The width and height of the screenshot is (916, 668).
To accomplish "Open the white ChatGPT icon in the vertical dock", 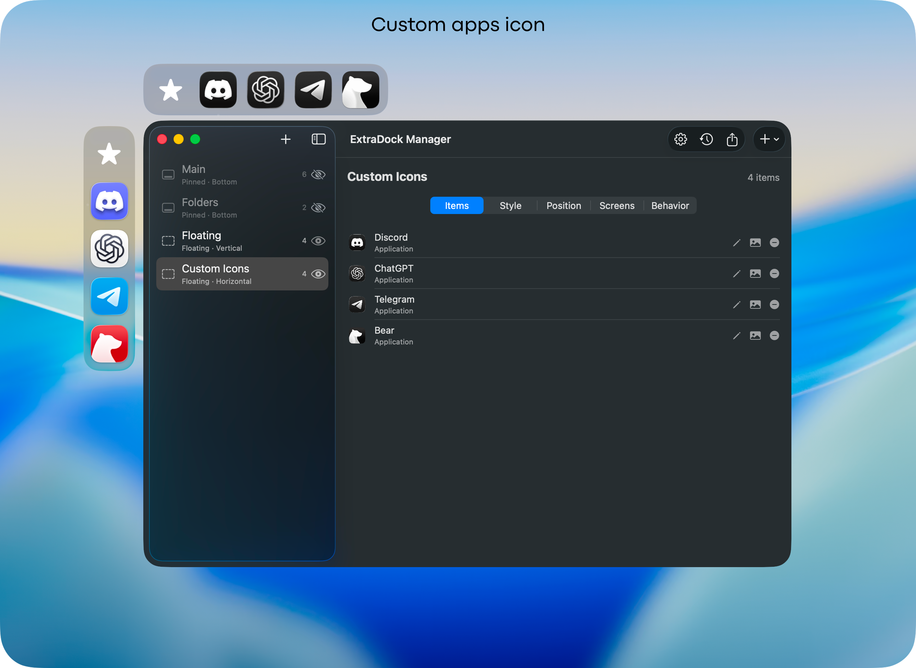I will pyautogui.click(x=109, y=249).
